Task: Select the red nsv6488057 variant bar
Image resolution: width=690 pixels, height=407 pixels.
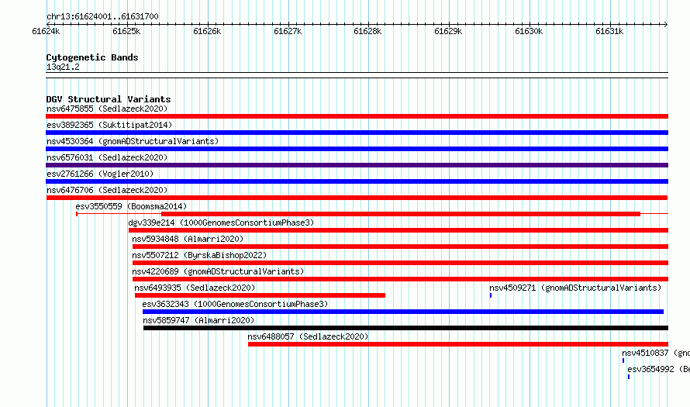Action: click(x=458, y=344)
